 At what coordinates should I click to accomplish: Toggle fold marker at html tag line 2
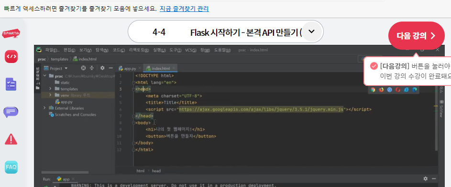point(133,83)
